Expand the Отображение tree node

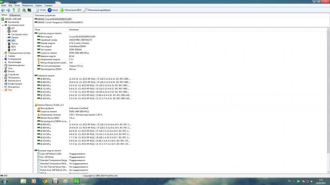point(3,59)
